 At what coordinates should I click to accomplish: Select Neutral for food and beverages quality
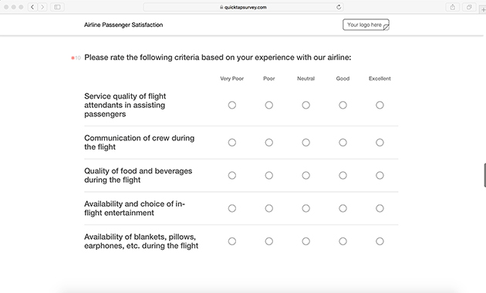tap(306, 175)
